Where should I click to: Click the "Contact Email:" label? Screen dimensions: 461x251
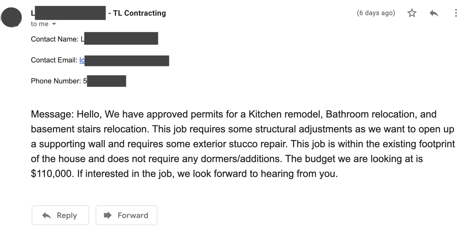point(54,60)
